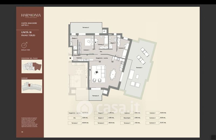The image size is (216, 140).
Task: Select the Soggiorno - cucina legend box
Action: [x=74, y=113]
